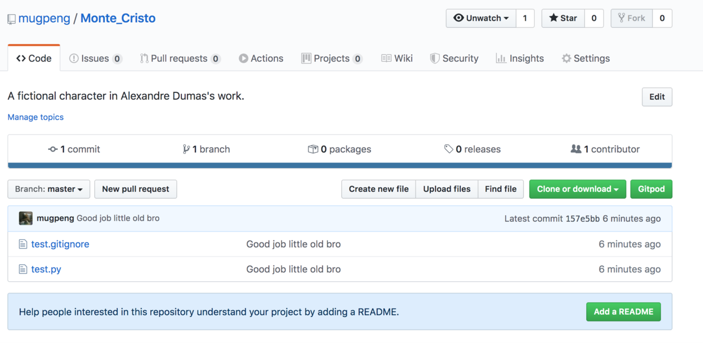The width and height of the screenshot is (703, 343).
Task: Switch to the Issues tab
Action: (95, 58)
